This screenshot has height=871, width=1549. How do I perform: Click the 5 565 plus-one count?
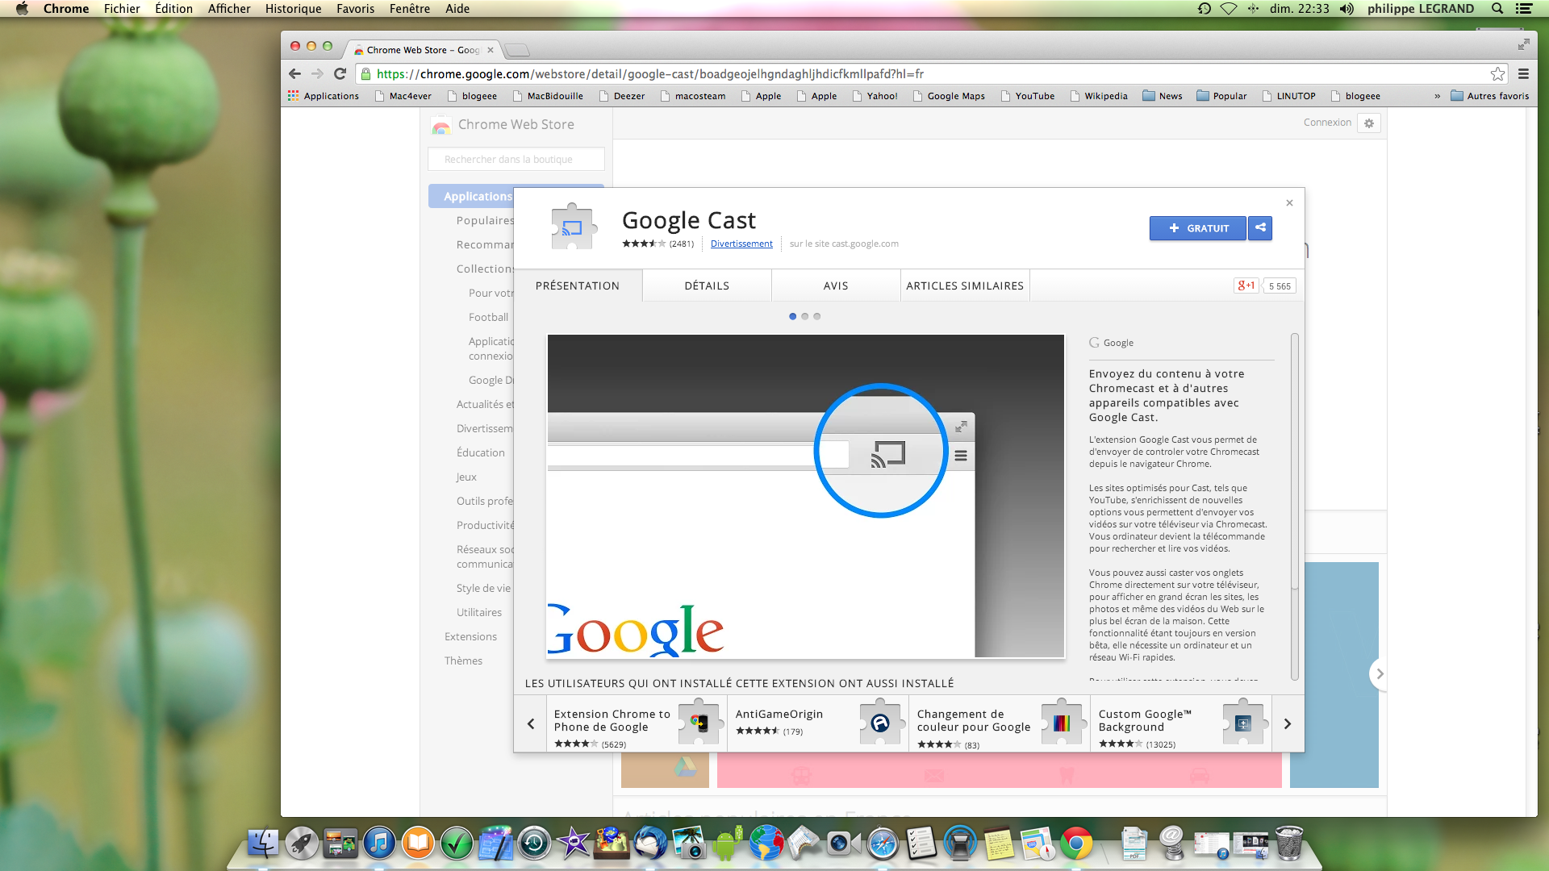pos(1280,286)
